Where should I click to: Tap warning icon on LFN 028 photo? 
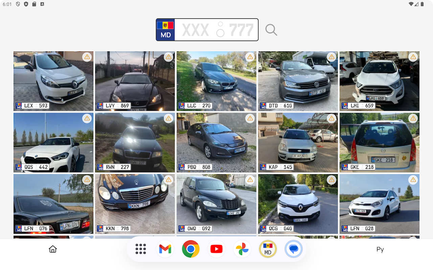click(x=413, y=180)
